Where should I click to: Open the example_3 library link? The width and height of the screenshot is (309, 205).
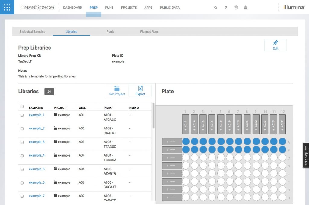[x=37, y=142]
